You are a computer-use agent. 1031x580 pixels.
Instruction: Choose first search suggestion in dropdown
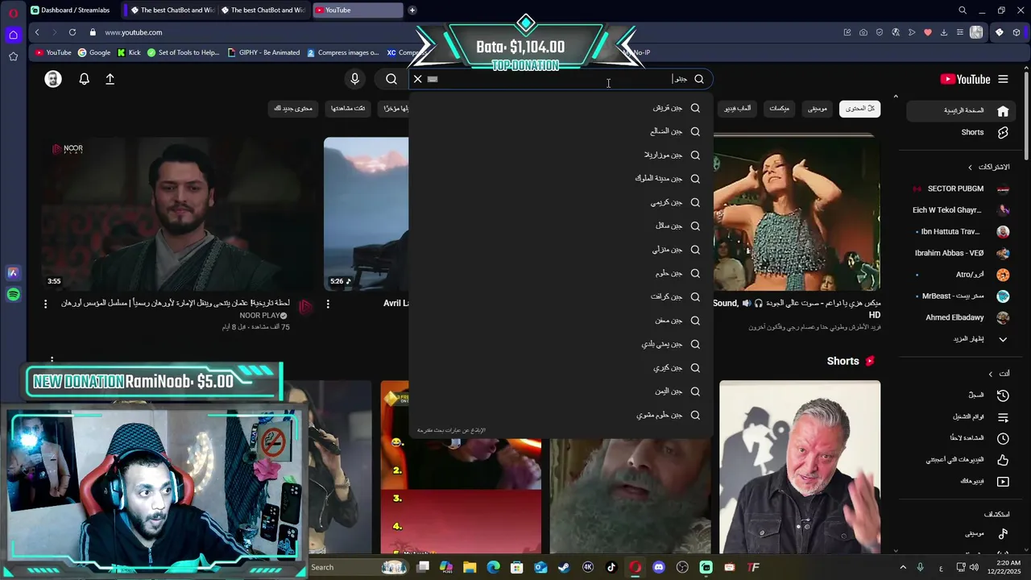tap(561, 108)
